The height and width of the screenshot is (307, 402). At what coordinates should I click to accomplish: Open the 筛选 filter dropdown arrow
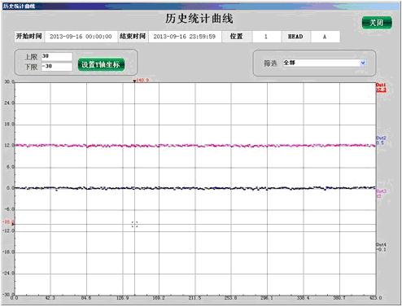pos(363,63)
